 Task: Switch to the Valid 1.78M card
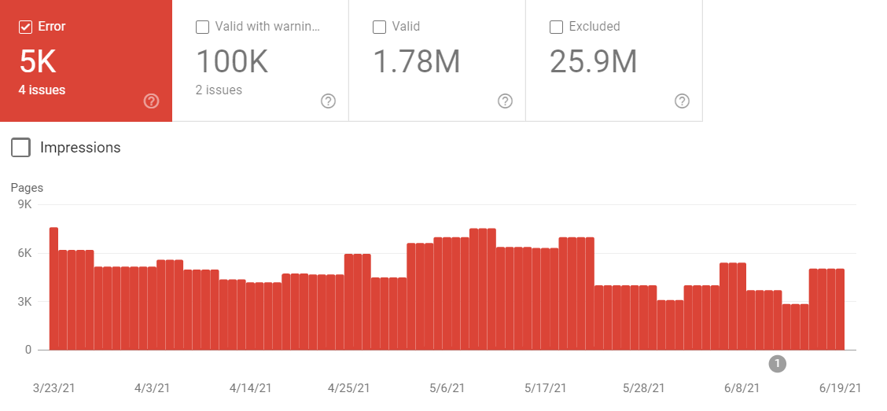[x=436, y=61]
